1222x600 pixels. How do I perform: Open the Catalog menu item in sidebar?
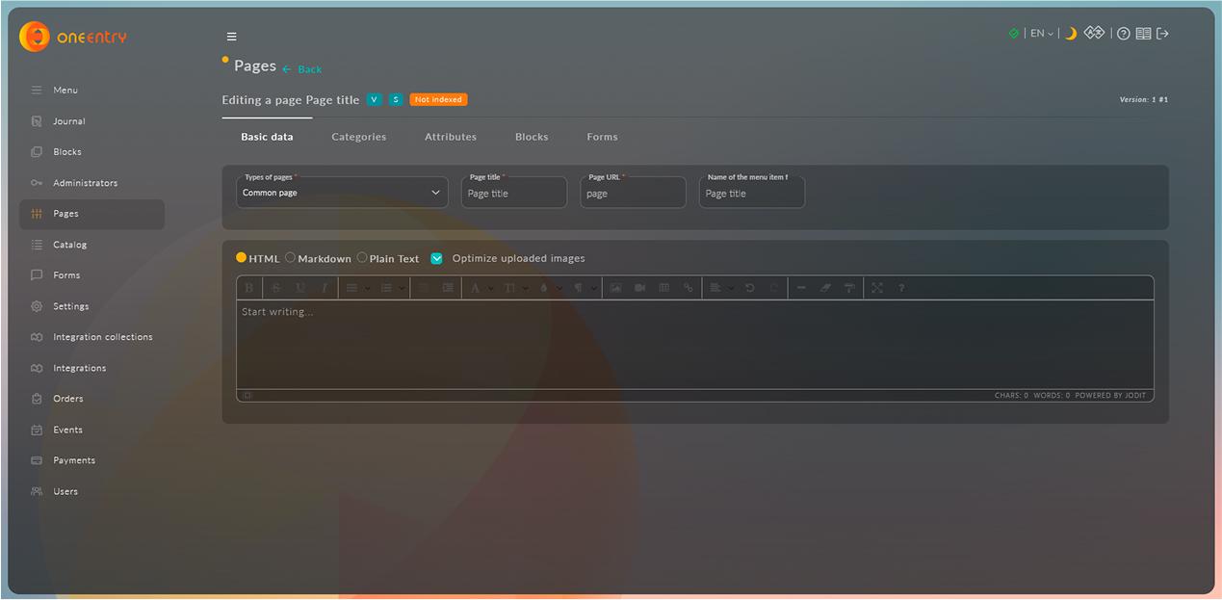[x=69, y=245]
